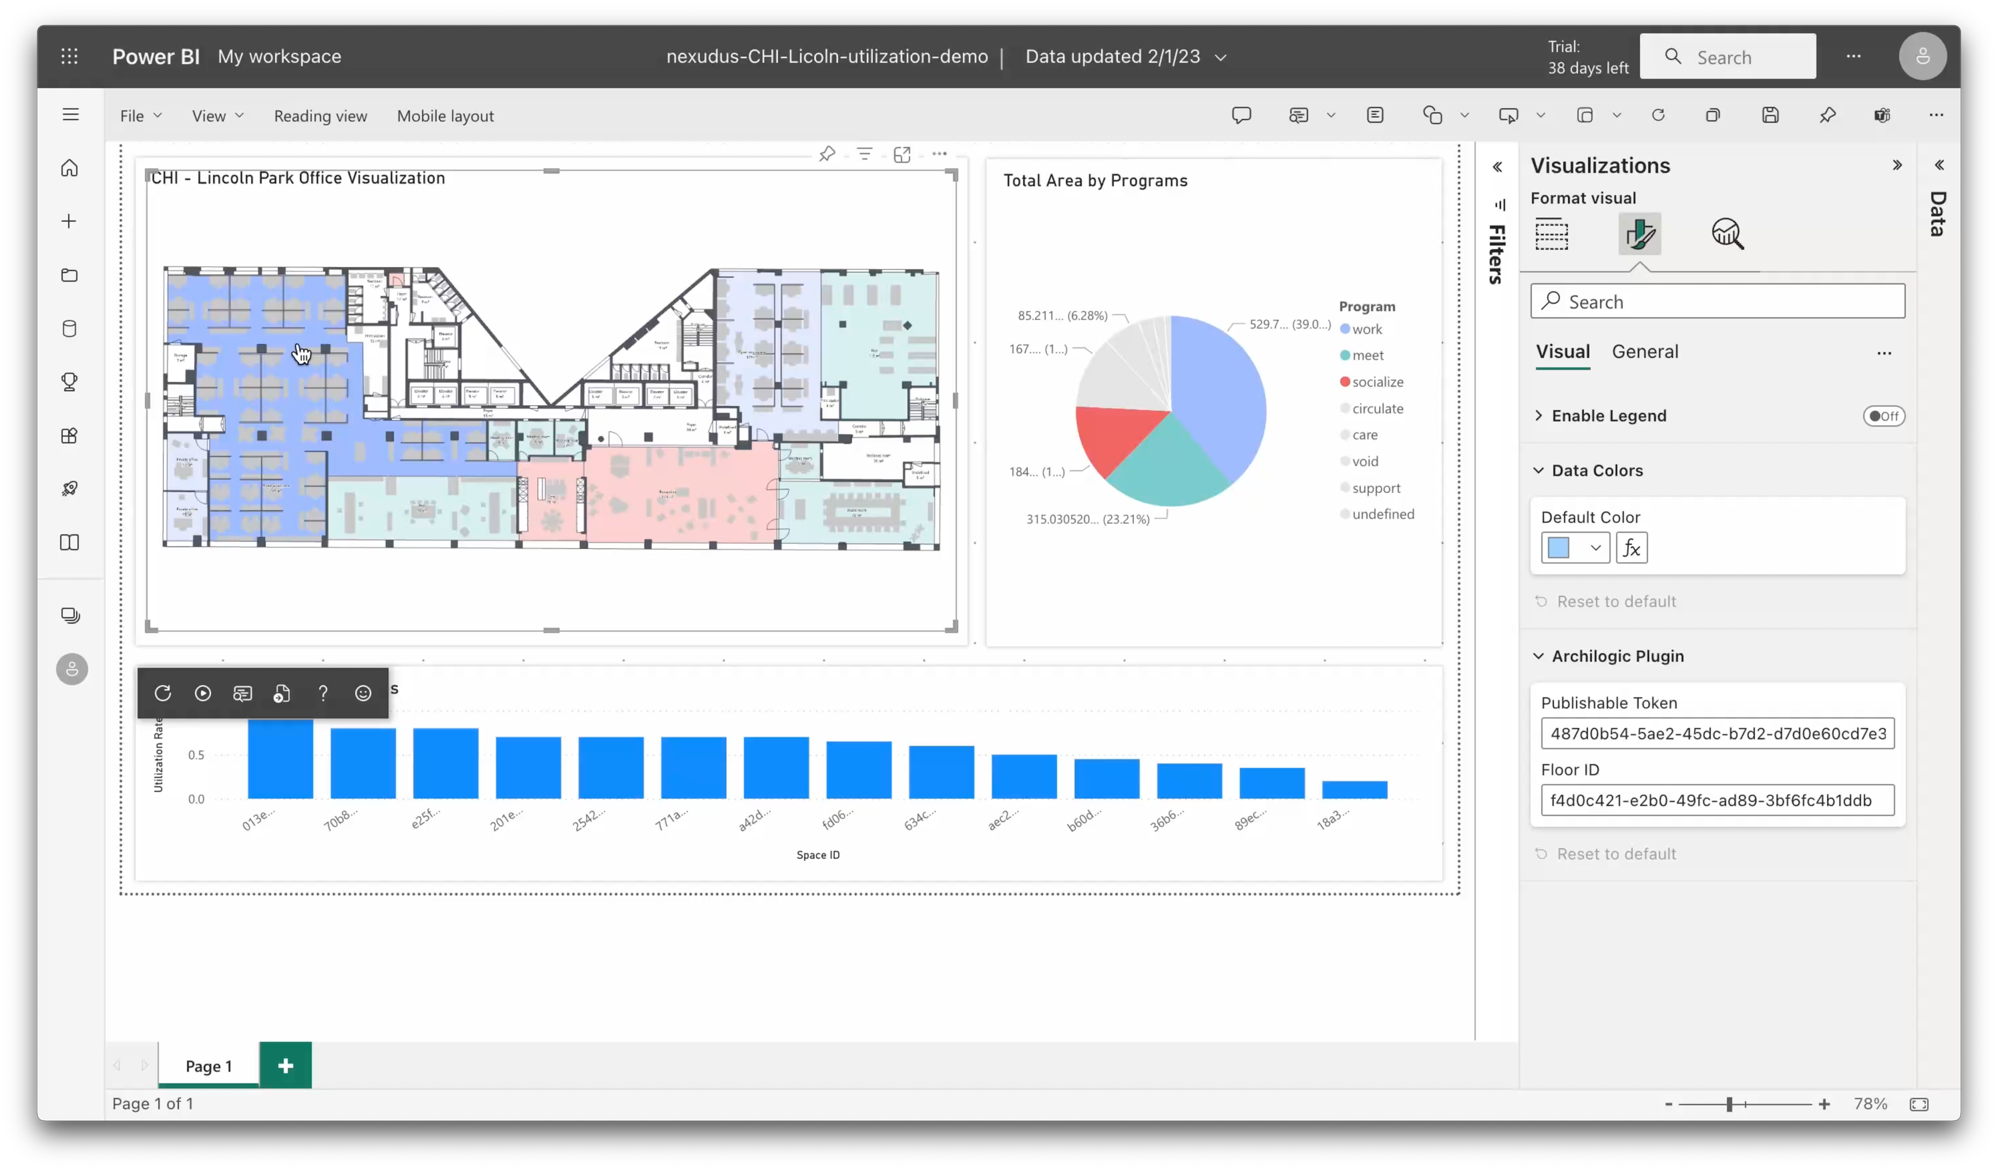Screen dimensions: 1998x1170
Task: Open Deployment pipelines rocket icon
Action: 69,489
